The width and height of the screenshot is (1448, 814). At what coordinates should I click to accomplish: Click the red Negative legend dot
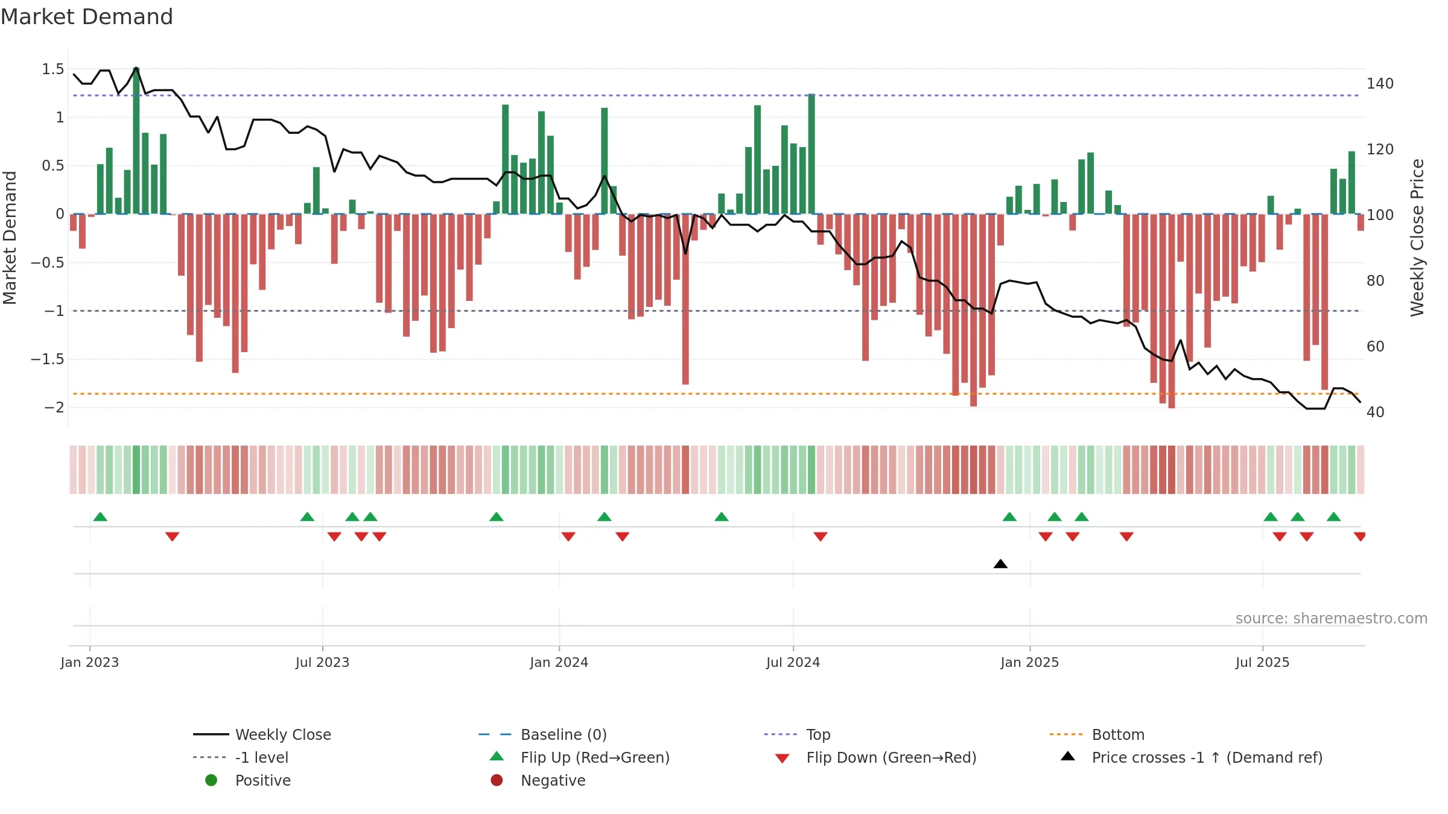497,780
